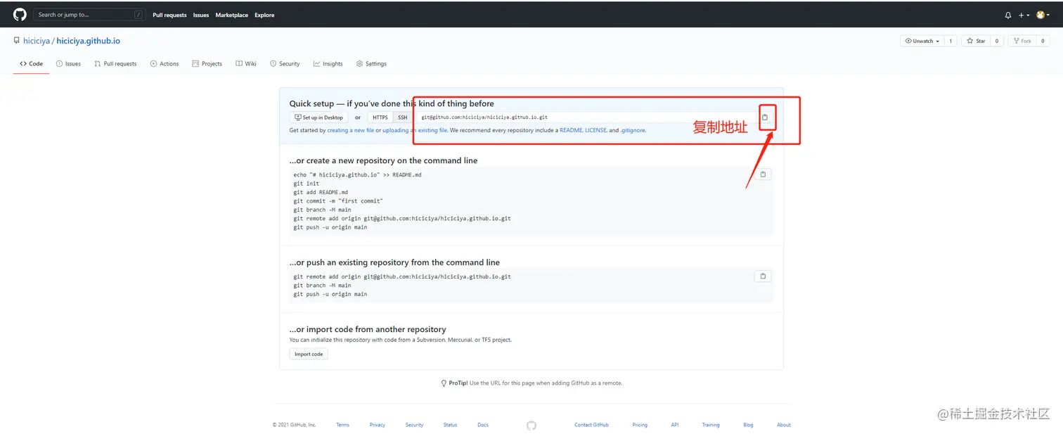Open the Privacy footer link

pos(378,425)
